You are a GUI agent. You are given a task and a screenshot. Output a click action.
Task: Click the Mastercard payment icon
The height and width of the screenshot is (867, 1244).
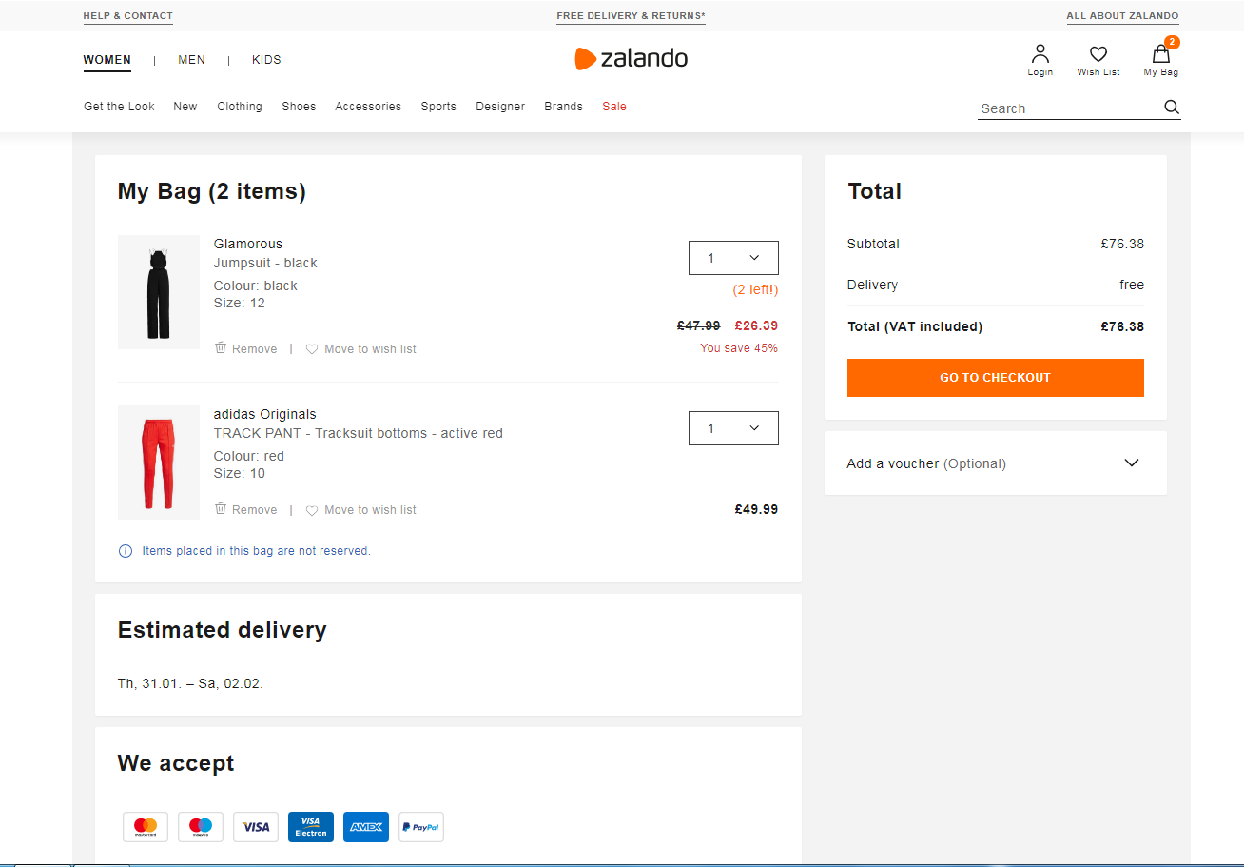pyautogui.click(x=146, y=826)
